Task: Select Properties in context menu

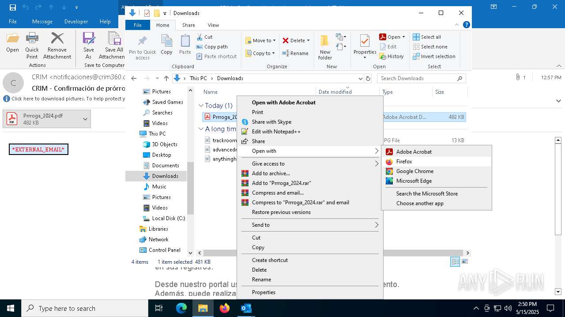Action: (310, 292)
